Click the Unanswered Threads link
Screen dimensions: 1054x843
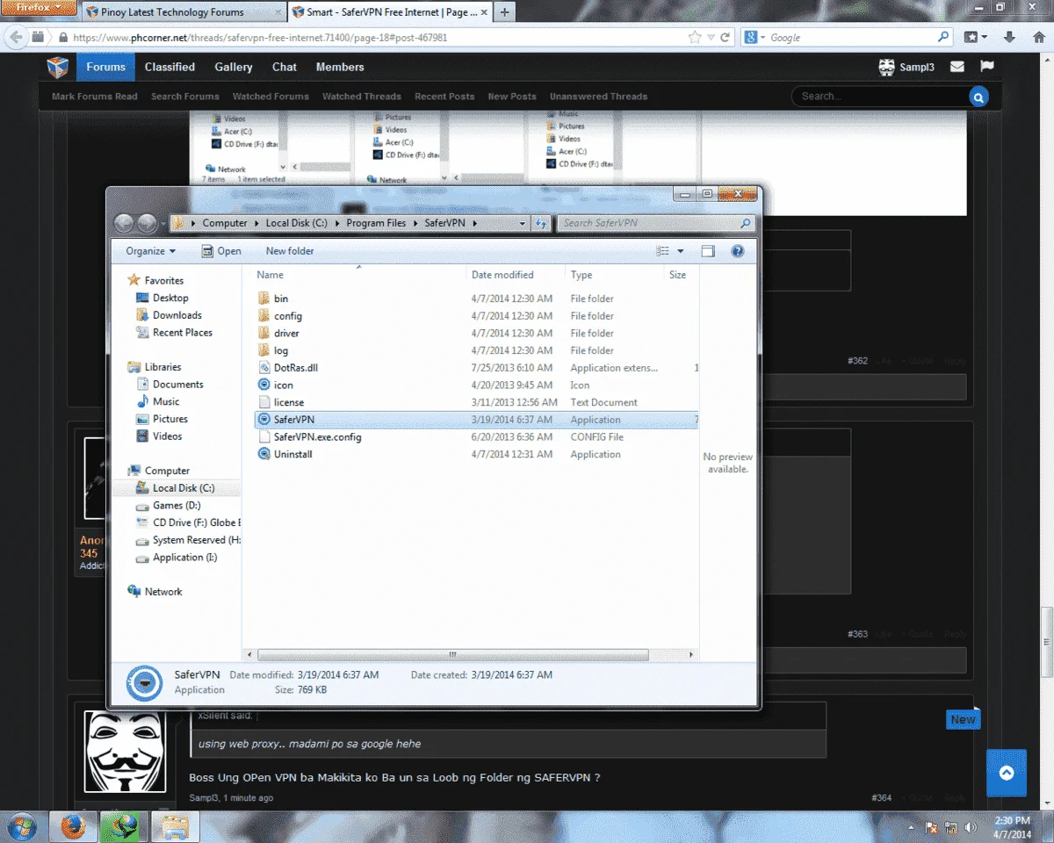[x=598, y=97]
